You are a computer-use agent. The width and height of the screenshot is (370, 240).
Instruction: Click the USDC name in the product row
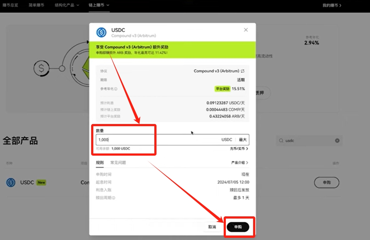27,182
